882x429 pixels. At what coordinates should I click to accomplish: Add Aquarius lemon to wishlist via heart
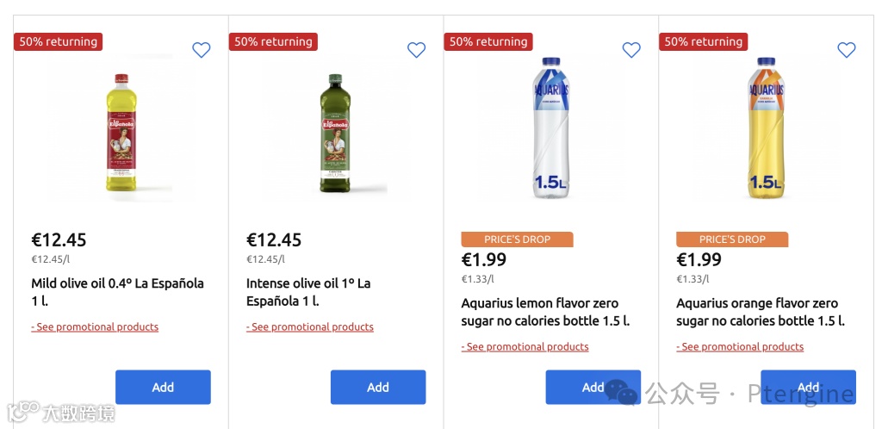coord(631,50)
